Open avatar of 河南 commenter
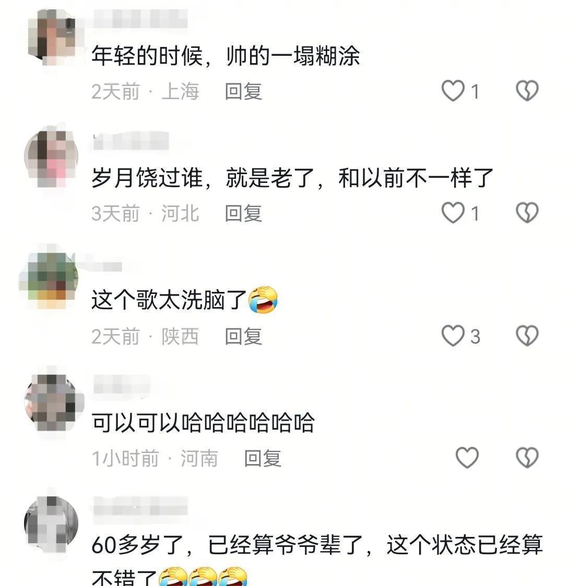Image resolution: width=568 pixels, height=586 pixels. coord(52,402)
